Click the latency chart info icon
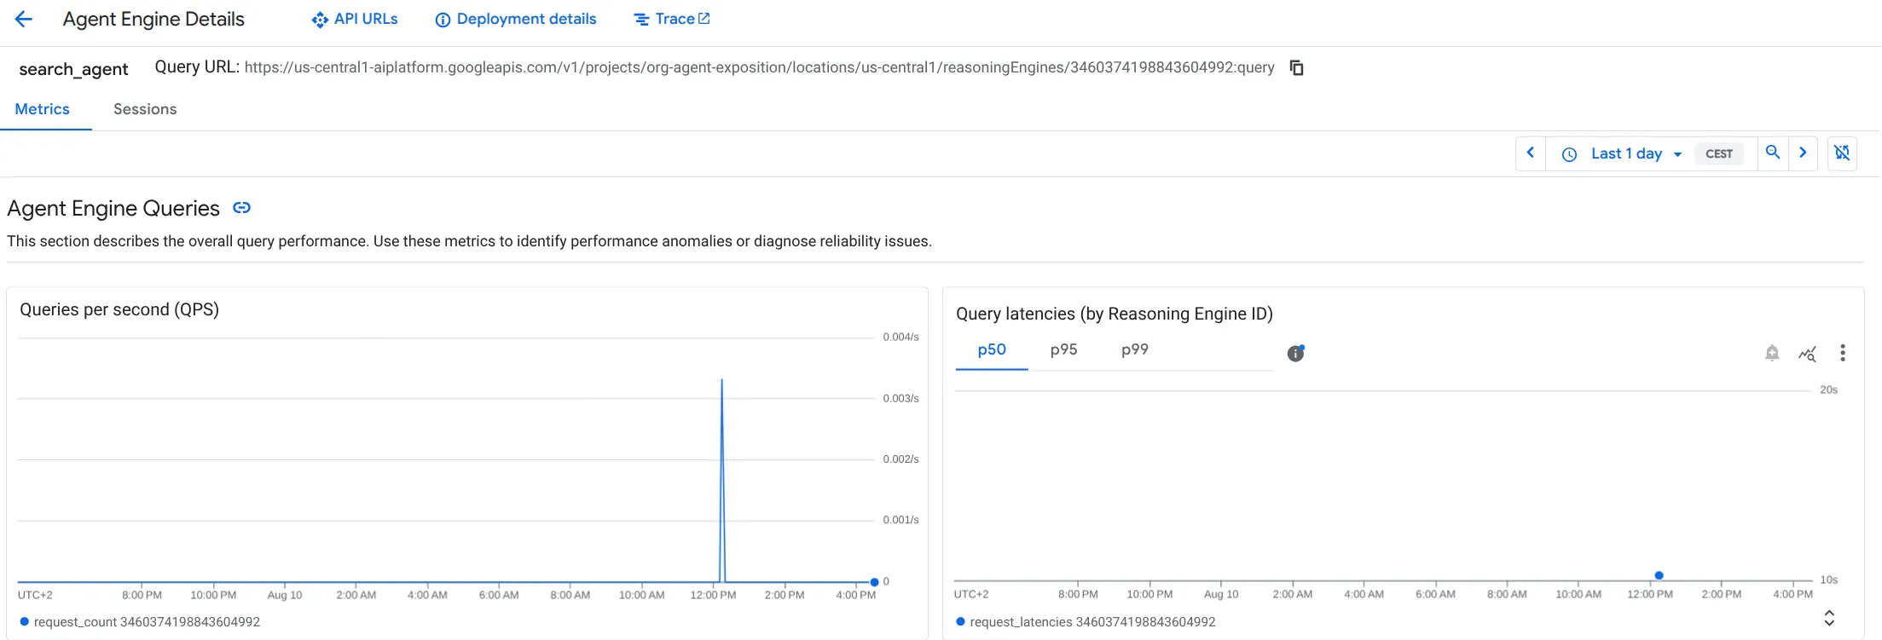This screenshot has width=1882, height=640. click(x=1296, y=353)
